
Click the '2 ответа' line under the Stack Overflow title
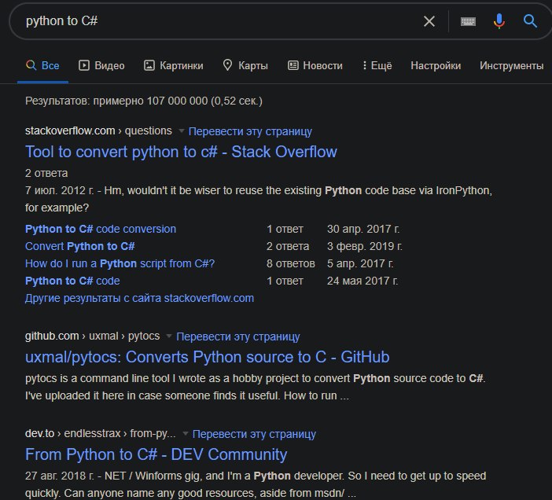(x=46, y=173)
